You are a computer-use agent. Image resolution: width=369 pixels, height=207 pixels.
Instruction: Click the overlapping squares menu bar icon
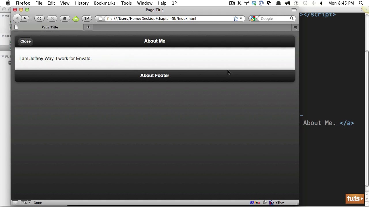click(x=269, y=3)
